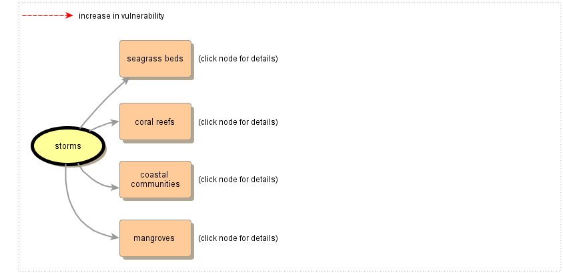This screenshot has width=563, height=273.
Task: Click the details hint beside coastal communities
Action: click(237, 180)
